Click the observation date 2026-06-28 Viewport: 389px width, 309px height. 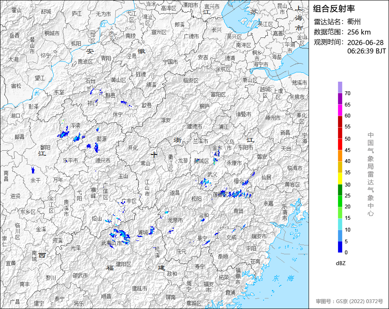click(365, 43)
